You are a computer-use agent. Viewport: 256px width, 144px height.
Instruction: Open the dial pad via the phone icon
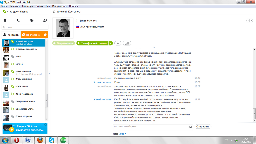[x=18, y=20]
